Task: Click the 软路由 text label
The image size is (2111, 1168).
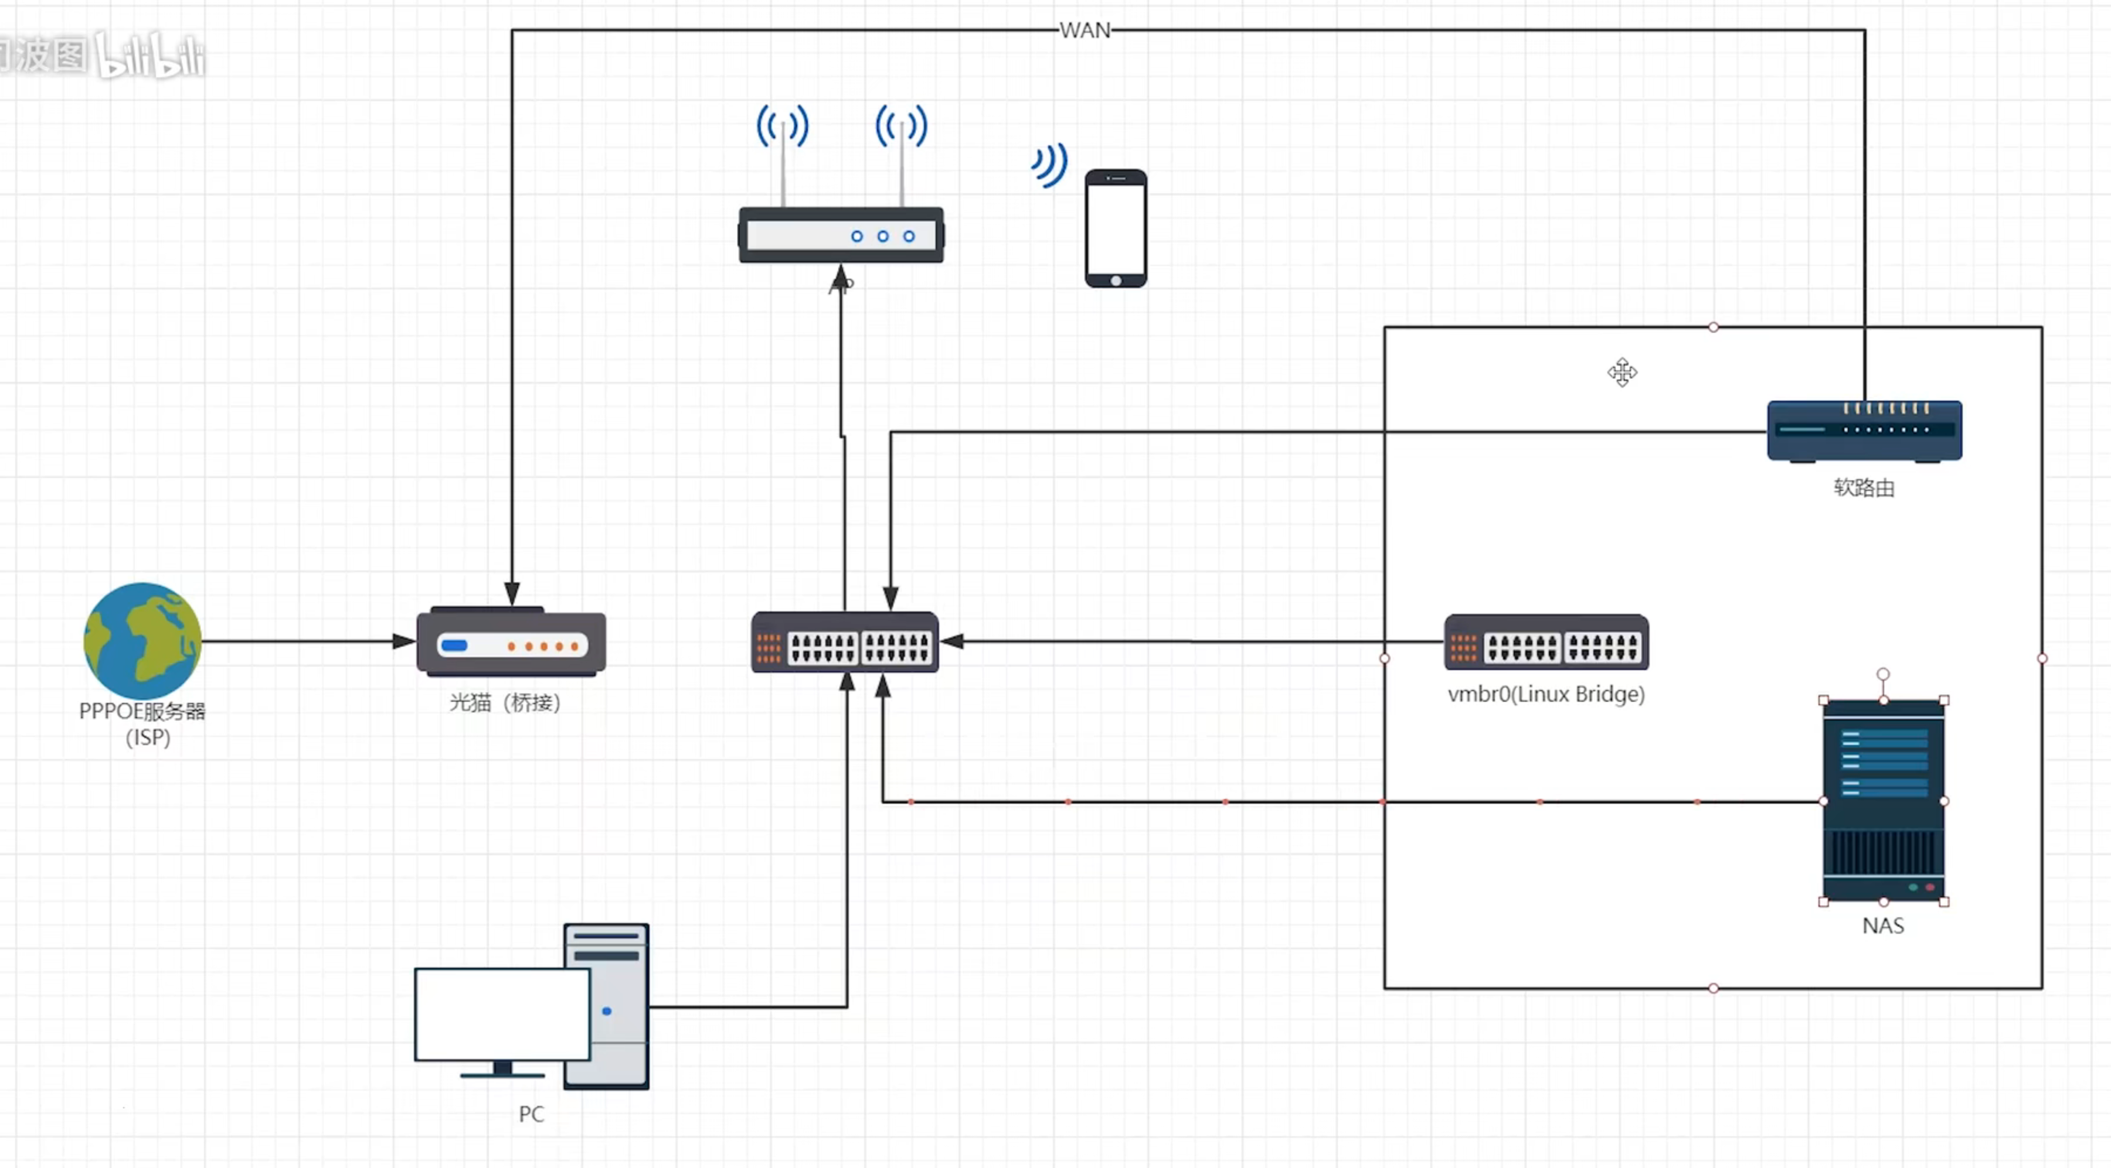Action: click(1864, 487)
